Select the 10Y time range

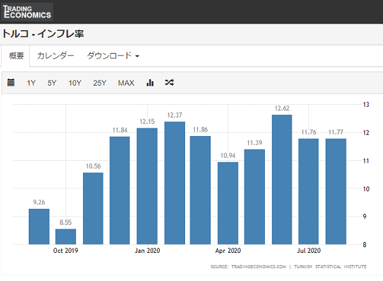click(75, 83)
